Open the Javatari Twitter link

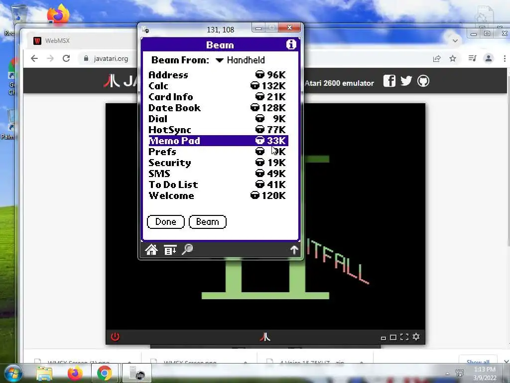pyautogui.click(x=406, y=81)
